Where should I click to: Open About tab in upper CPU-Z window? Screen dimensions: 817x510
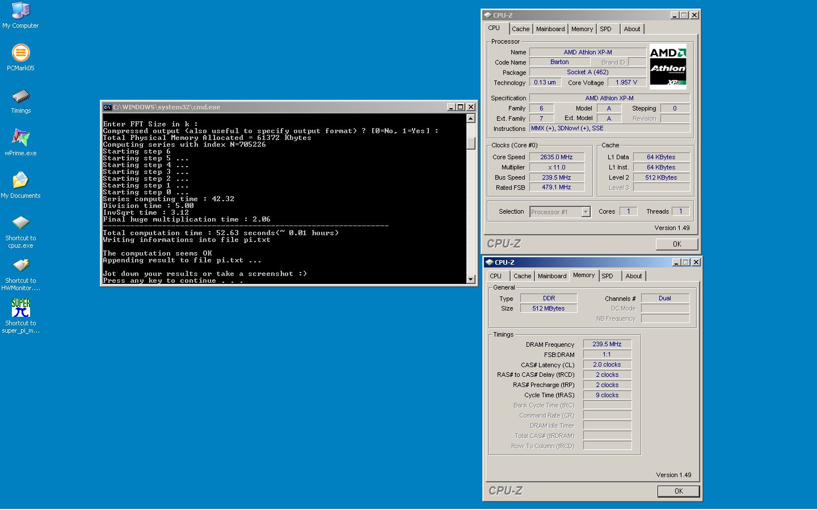[632, 29]
